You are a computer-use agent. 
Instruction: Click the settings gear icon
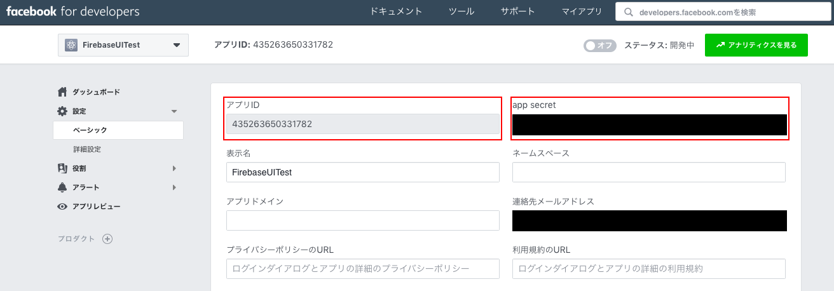click(x=62, y=111)
